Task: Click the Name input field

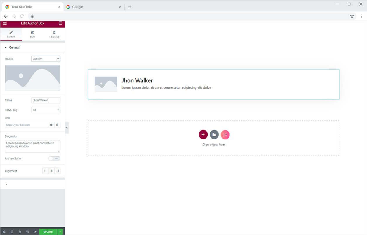Action: click(46, 100)
